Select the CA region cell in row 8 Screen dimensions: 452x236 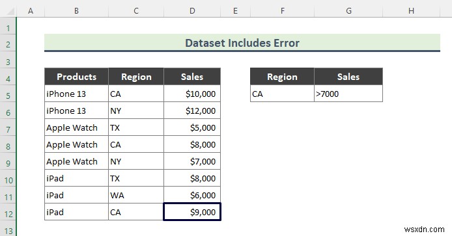point(136,144)
